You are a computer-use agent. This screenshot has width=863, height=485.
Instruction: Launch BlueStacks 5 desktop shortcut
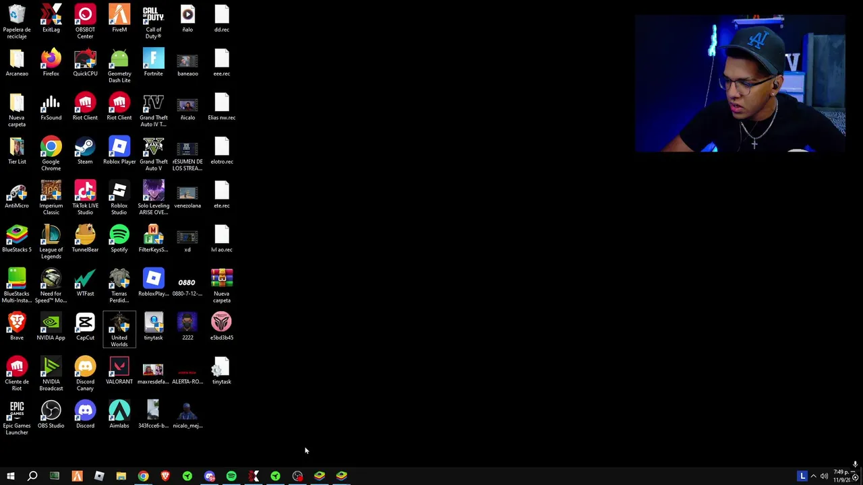(x=17, y=238)
